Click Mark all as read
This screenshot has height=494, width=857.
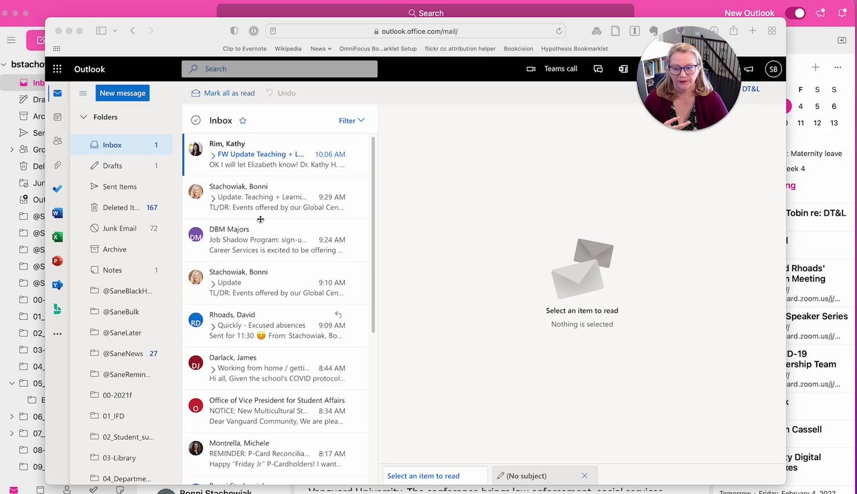223,93
